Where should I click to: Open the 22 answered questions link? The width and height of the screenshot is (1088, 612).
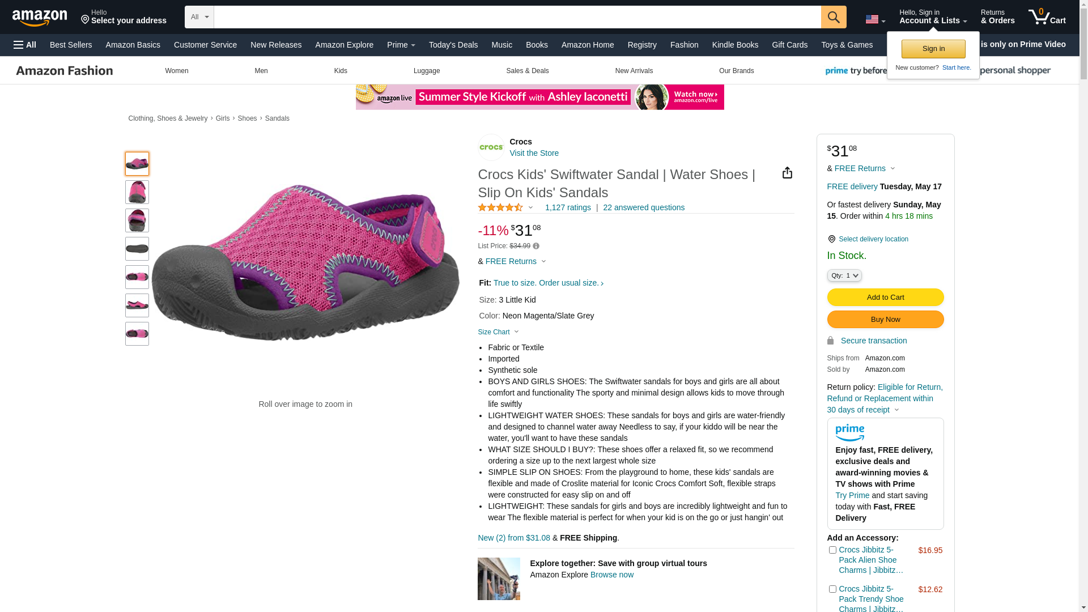tap(644, 207)
